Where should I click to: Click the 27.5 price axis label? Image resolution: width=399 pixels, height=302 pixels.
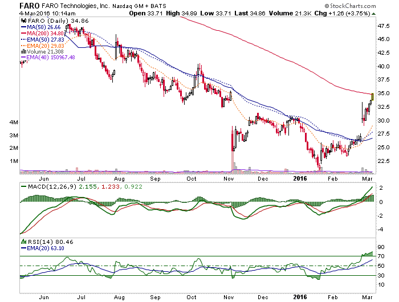tap(384, 134)
